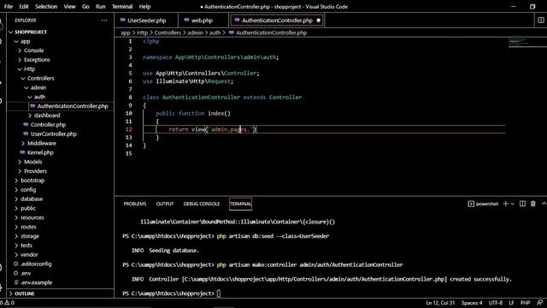Click Controllers in breadcrumb path
547x308 pixels.
pos(168,33)
